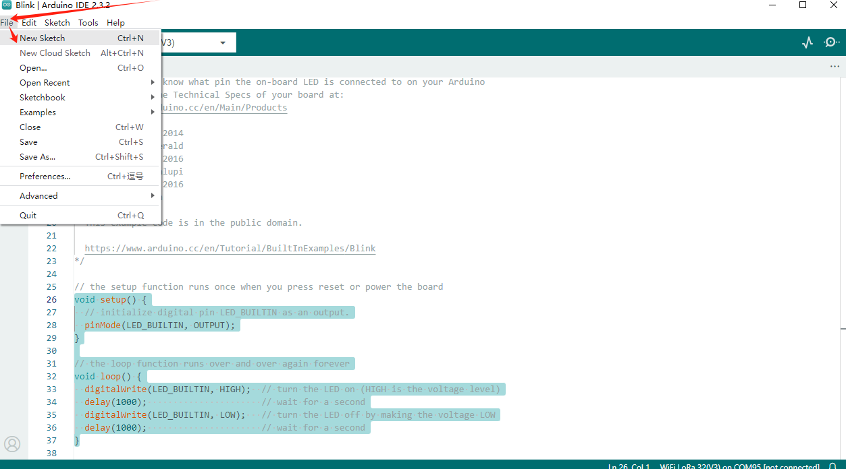Click the notification bell in status bar
Image resolution: width=846 pixels, height=469 pixels.
(832, 466)
